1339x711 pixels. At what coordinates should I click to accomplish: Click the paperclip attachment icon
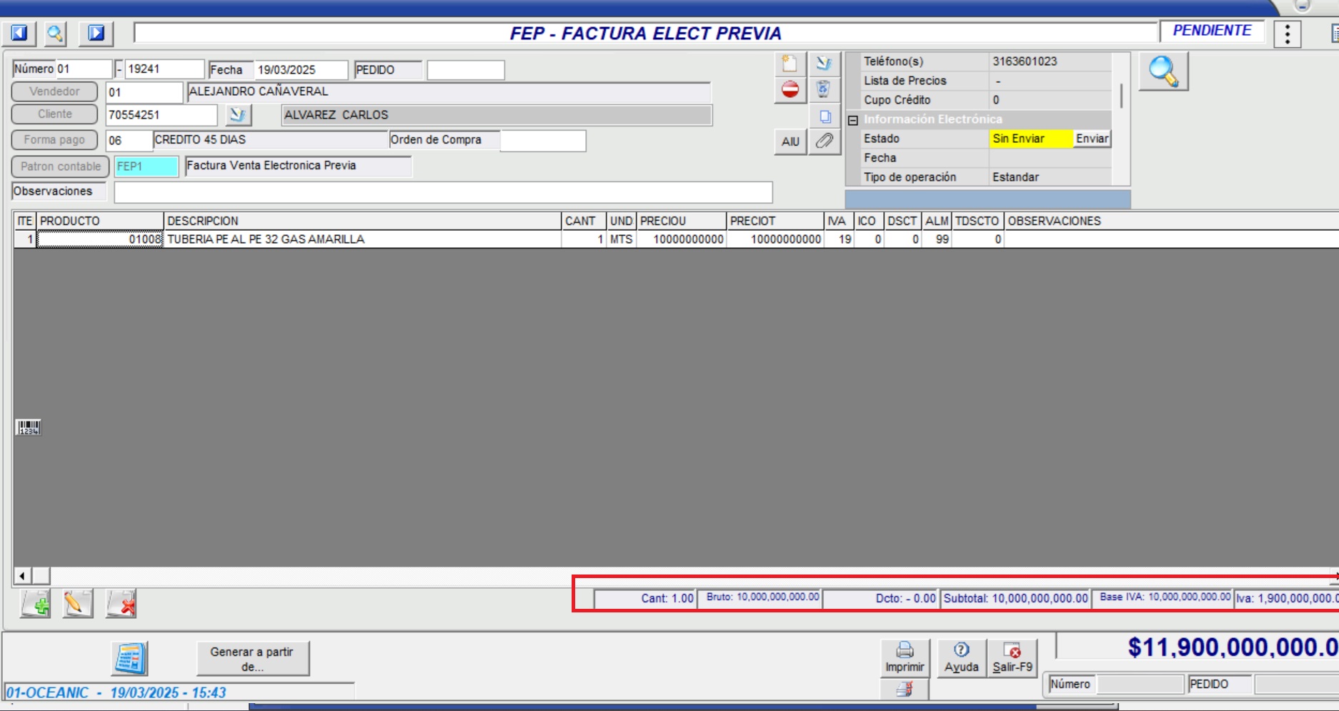click(825, 141)
